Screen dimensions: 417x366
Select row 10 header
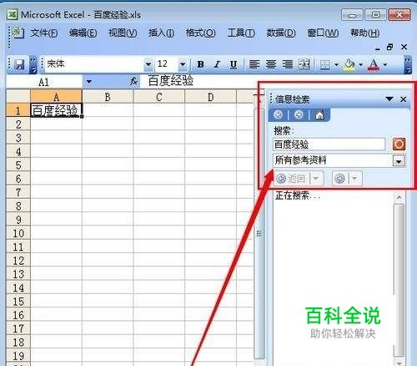click(x=18, y=233)
